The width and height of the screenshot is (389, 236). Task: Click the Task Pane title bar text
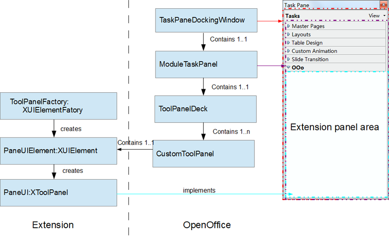click(x=297, y=5)
